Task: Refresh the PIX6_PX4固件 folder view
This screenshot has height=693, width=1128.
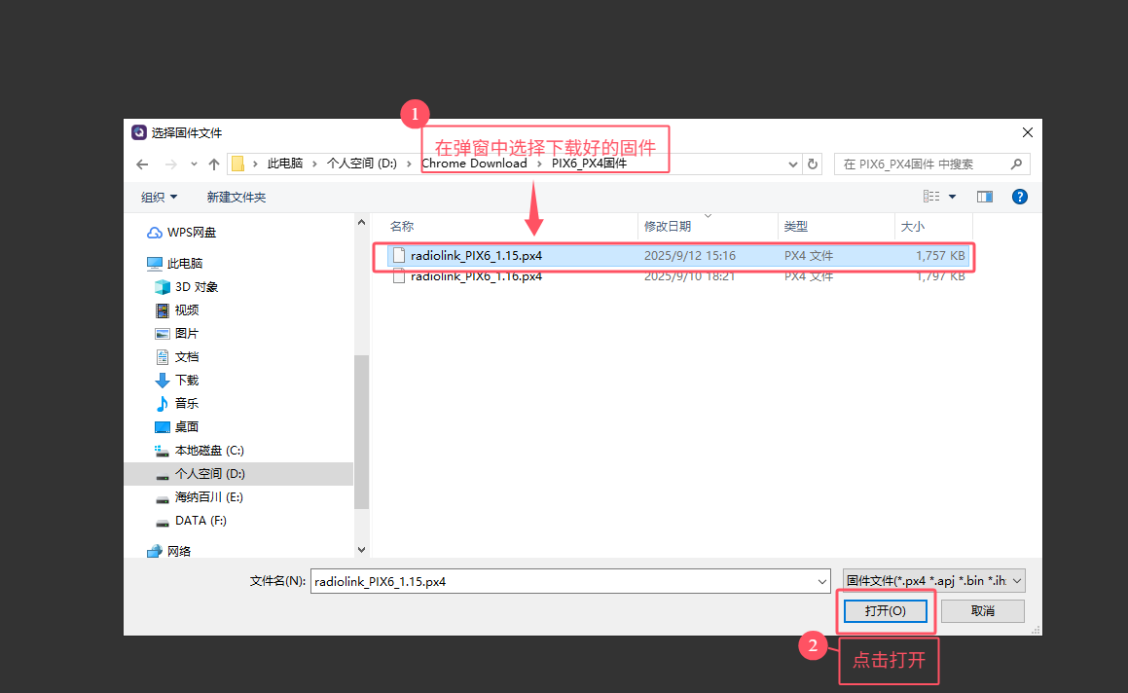Action: pos(813,164)
